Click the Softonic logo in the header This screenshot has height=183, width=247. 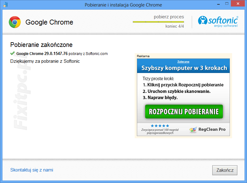218,22
